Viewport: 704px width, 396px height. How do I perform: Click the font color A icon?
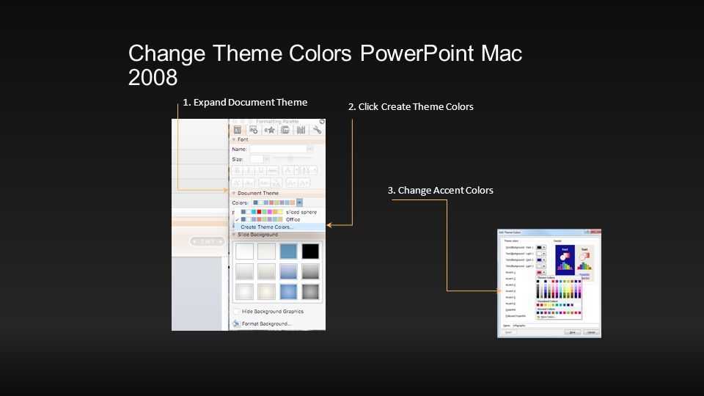coord(289,170)
